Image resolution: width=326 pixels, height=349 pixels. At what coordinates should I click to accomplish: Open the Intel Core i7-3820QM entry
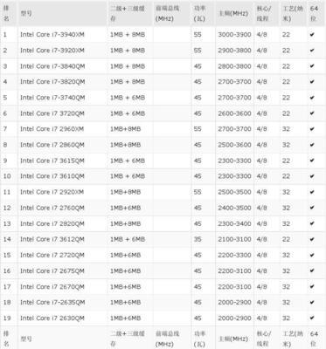pyautogui.click(x=52, y=82)
